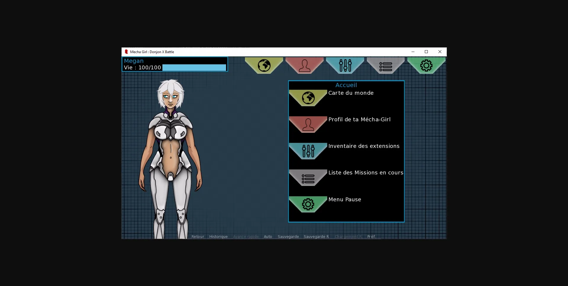Viewport: 568px width, 286px height.
Task: Click Megan's Vie health bar
Action: click(194, 67)
